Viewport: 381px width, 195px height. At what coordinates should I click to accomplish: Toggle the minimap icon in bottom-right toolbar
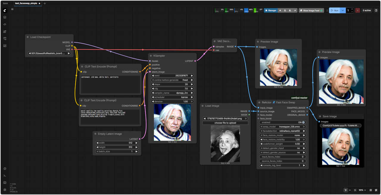tap(371, 190)
